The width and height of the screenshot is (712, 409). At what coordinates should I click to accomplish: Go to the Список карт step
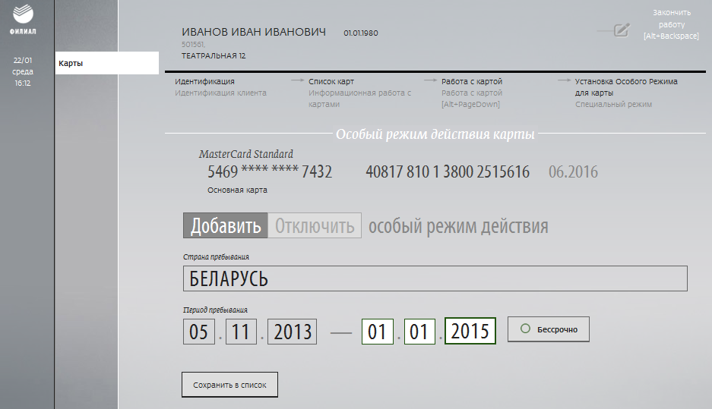pos(331,82)
